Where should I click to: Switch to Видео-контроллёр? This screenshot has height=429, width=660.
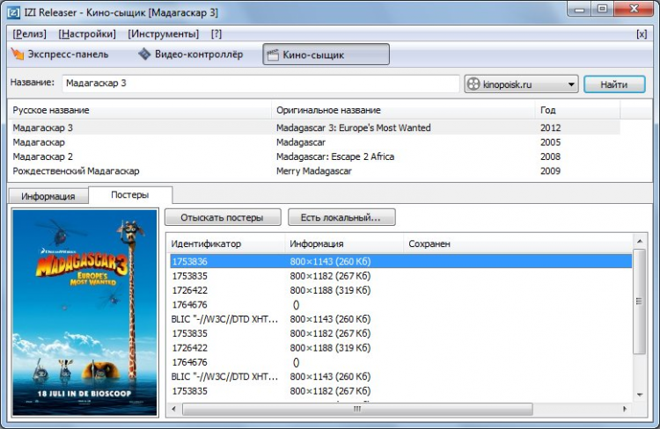pos(191,55)
